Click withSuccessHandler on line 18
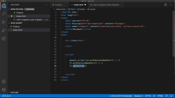Screen dimensions: 175x98 point(100,60)
